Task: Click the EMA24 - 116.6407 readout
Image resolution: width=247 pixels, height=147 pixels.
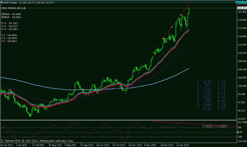Action: (11, 14)
